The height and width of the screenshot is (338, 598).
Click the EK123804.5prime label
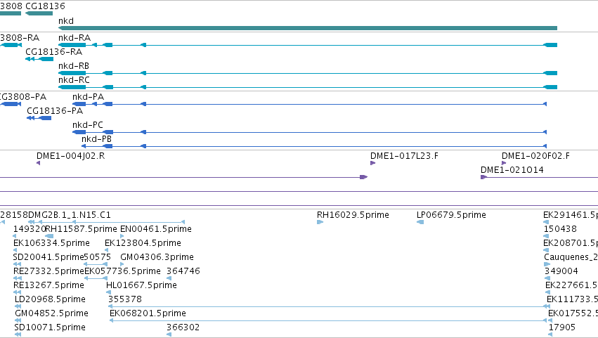click(x=143, y=243)
